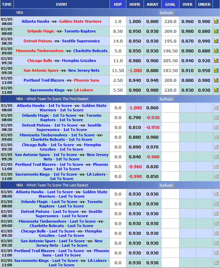Click the San Antonio Spurs -vs- New Jersey Nets event
This screenshot has height=268, width=220.
62,70
